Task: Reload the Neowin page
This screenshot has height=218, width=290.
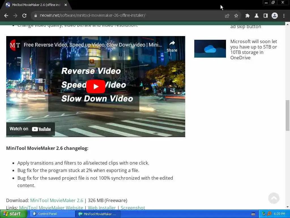Action: click(x=24, y=16)
